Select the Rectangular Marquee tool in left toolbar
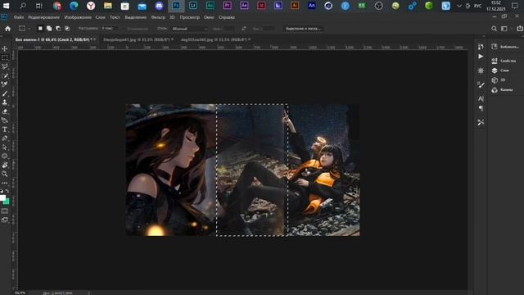 pyautogui.click(x=5, y=58)
